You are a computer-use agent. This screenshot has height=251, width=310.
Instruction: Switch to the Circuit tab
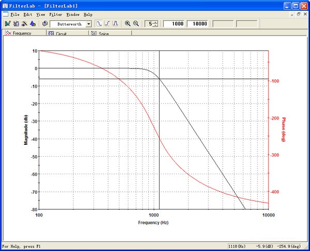[x=68, y=33]
